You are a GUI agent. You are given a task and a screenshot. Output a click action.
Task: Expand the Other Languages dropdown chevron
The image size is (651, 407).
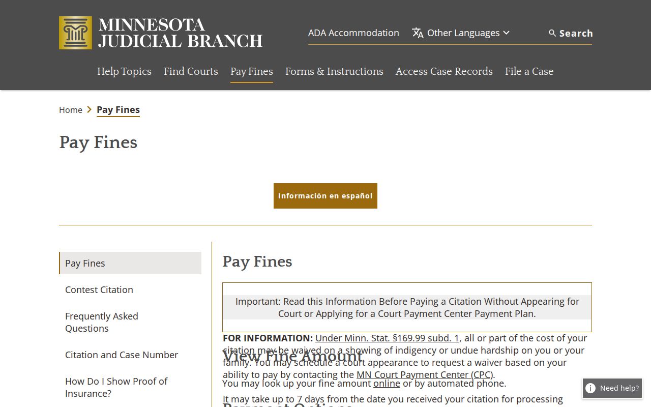[506, 33]
